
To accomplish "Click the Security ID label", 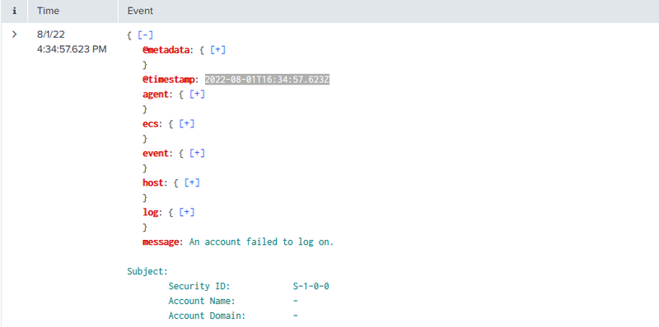I will point(199,286).
